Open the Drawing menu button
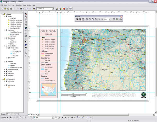This screenshot has height=122, width=157. 4,117
